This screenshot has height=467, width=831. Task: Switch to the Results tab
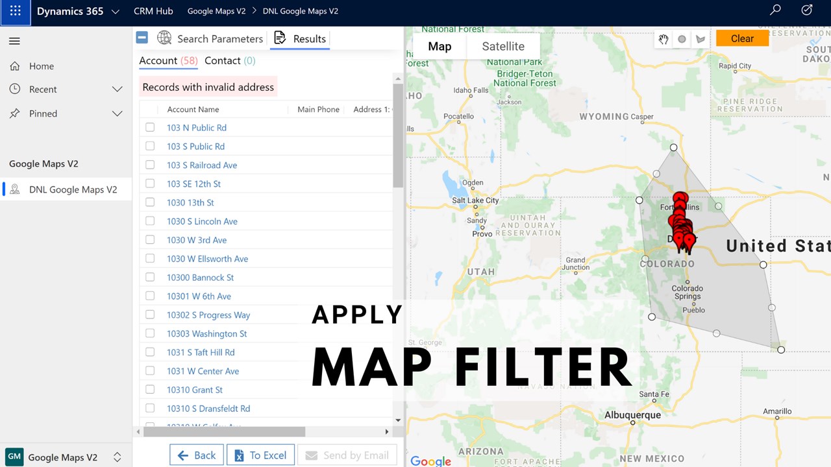tap(300, 38)
